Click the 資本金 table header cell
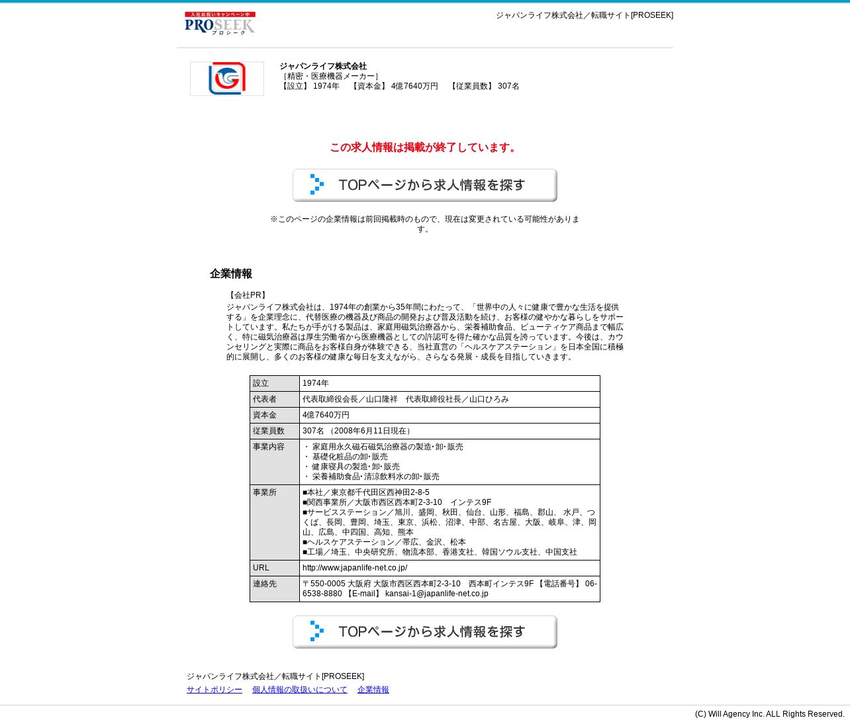The image size is (850, 720). [x=275, y=416]
